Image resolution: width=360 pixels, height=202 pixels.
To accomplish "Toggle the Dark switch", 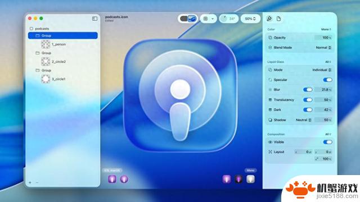I will click(308, 110).
